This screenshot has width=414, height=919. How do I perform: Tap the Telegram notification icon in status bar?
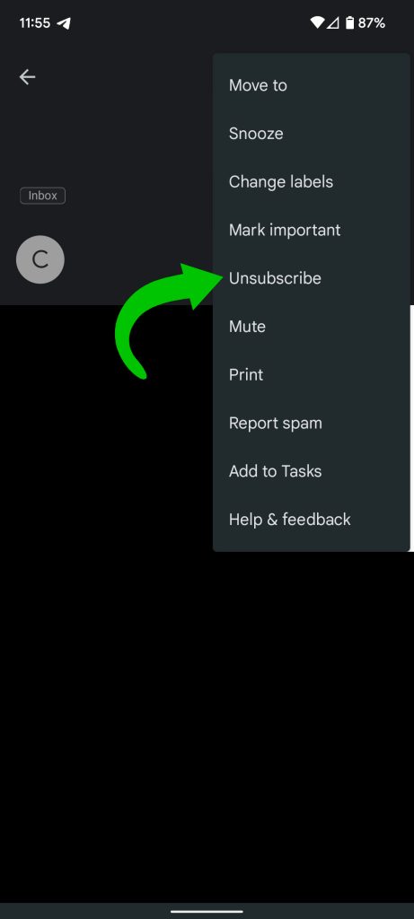pyautogui.click(x=64, y=23)
